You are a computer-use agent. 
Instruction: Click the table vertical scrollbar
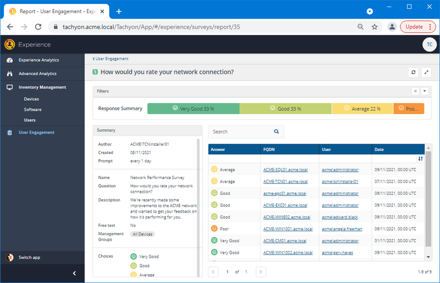(428, 199)
